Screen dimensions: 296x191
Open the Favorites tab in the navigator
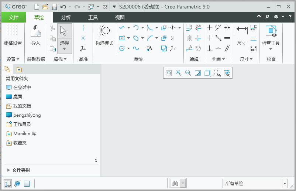(19, 69)
